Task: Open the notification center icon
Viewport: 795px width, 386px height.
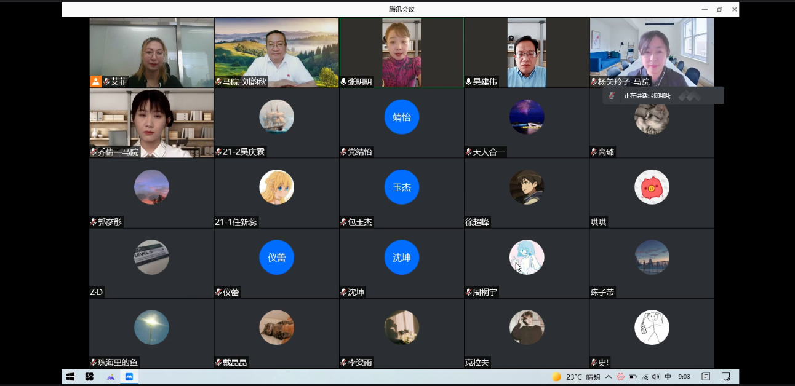Action: click(x=725, y=377)
